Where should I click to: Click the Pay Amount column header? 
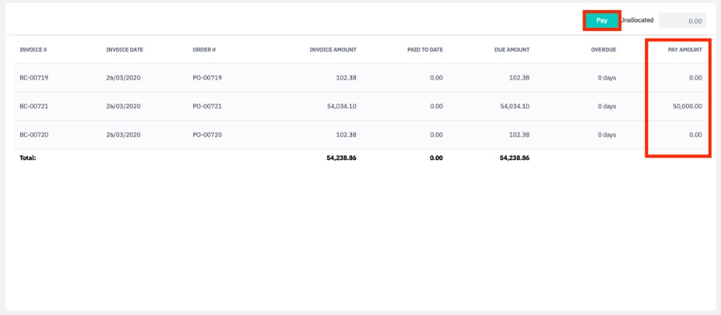click(x=685, y=49)
